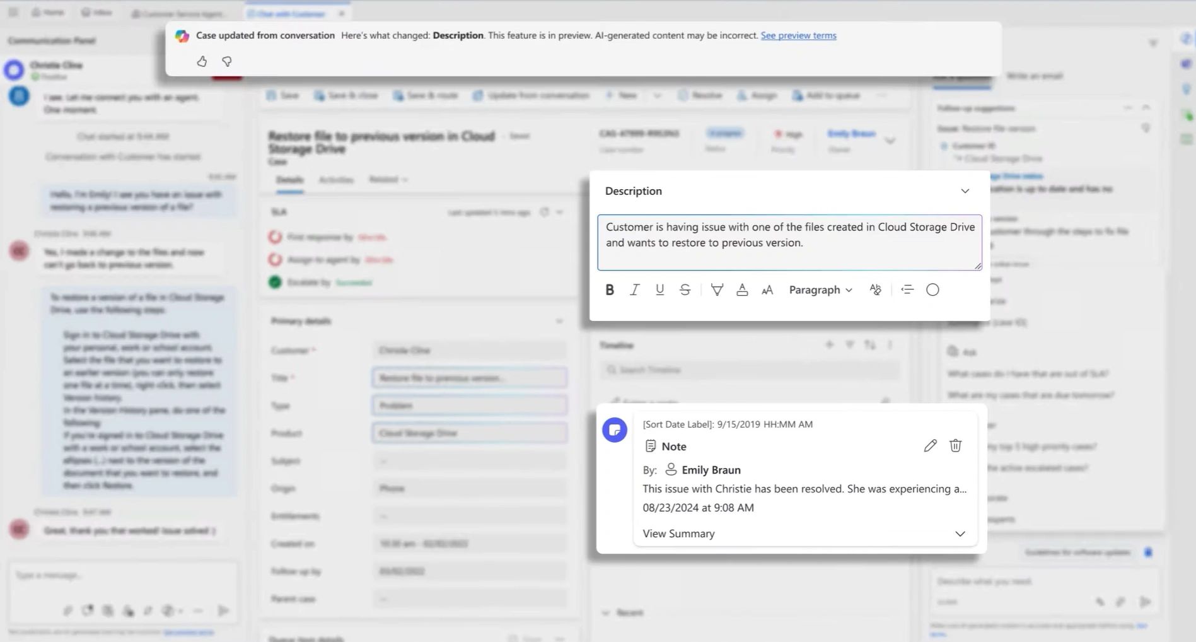Delete Emily Braun's note with the trash icon
Screen dimensions: 1196x642
(x=955, y=446)
